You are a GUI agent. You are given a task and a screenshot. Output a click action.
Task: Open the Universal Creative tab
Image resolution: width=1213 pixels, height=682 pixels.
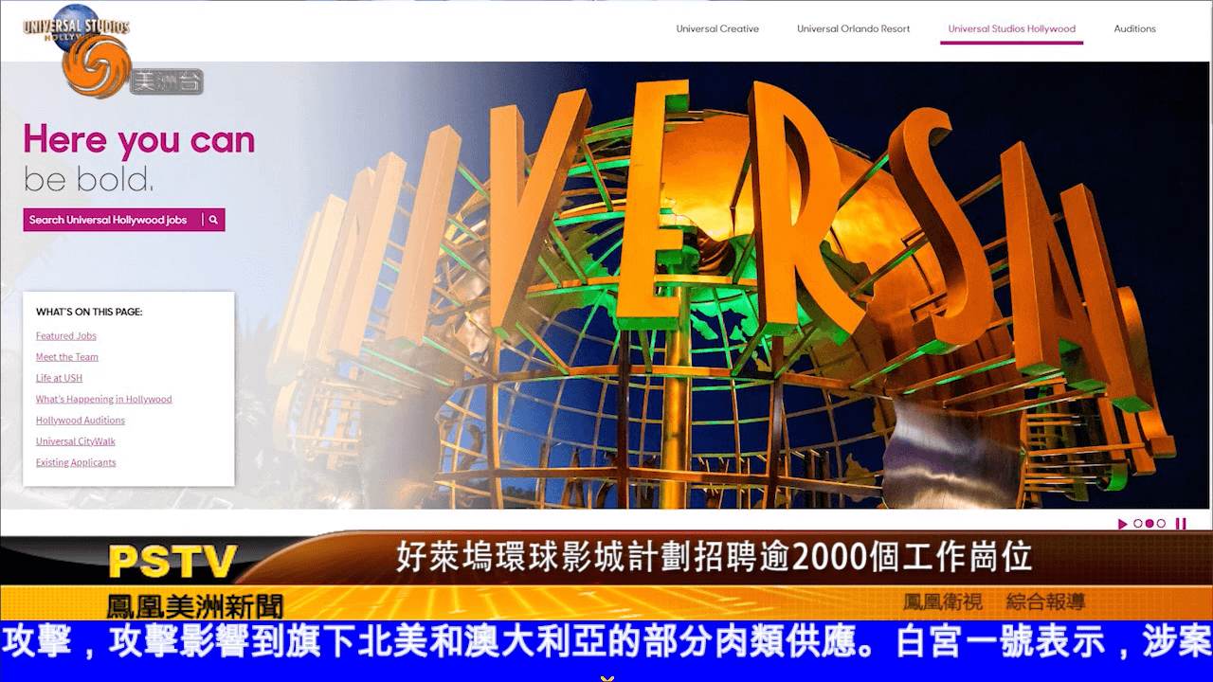[x=717, y=28]
